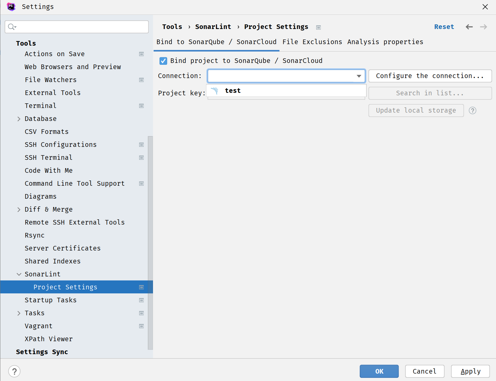Click the back navigation arrow
The image size is (496, 381).
coord(469,27)
